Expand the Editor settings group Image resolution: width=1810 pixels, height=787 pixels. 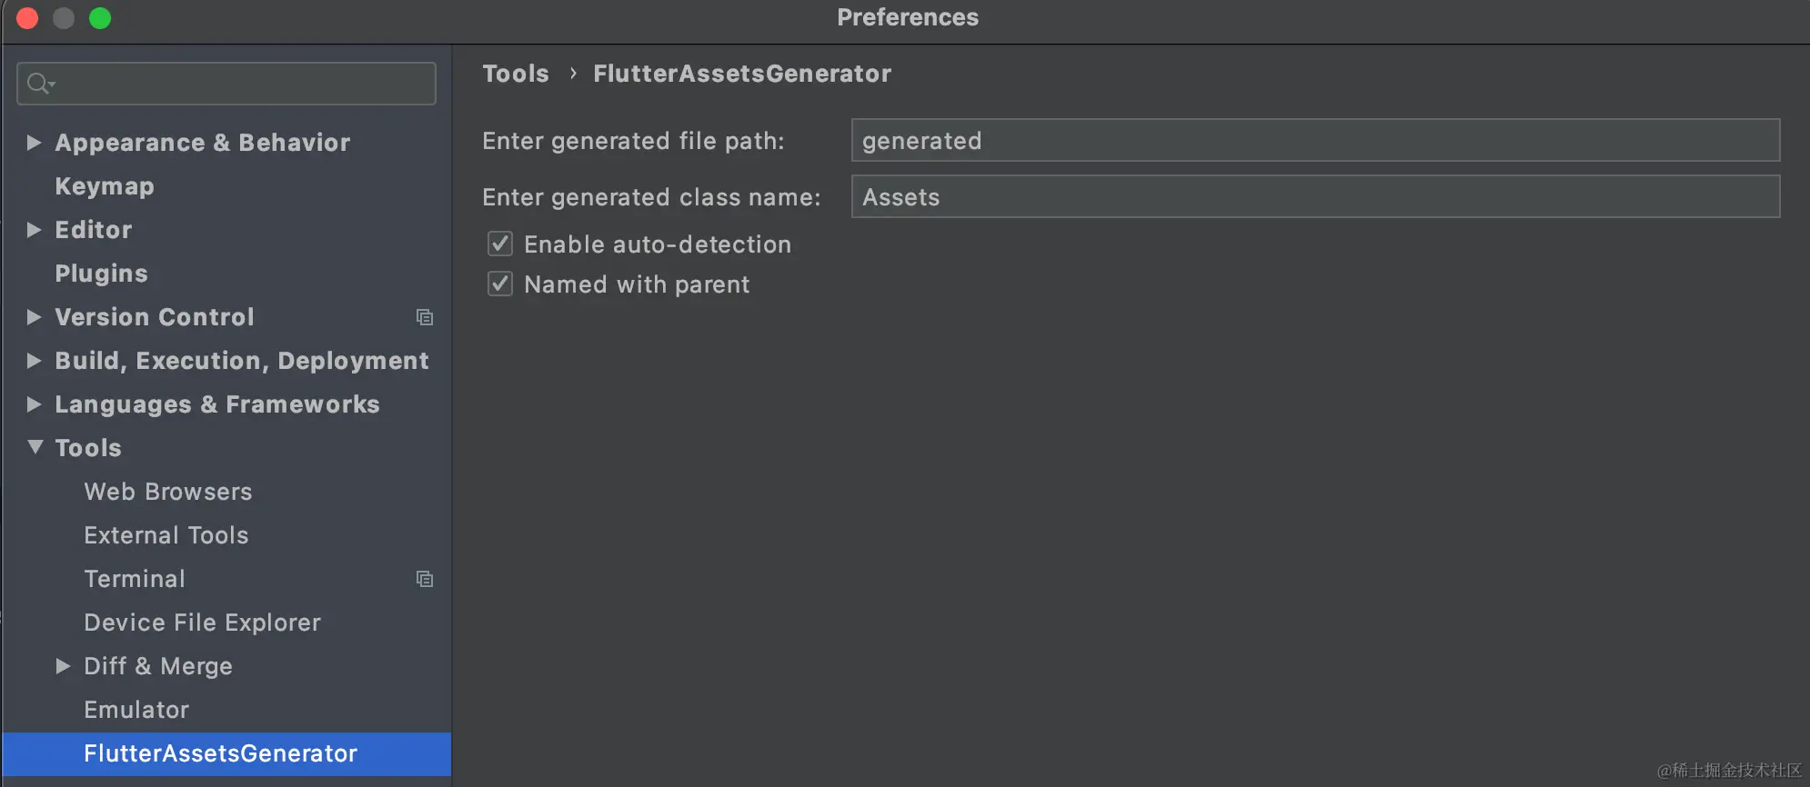point(35,229)
